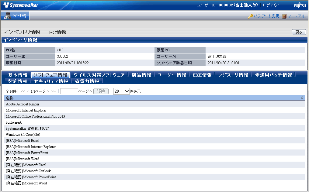Select the [BSA]Microsoft Excel row
The image size is (309, 192).
click(x=154, y=141)
